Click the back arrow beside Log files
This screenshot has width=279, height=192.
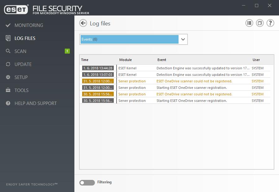tap(83, 23)
